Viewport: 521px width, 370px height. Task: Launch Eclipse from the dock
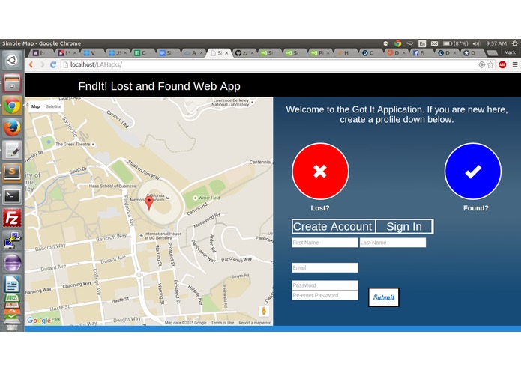pos(12,263)
